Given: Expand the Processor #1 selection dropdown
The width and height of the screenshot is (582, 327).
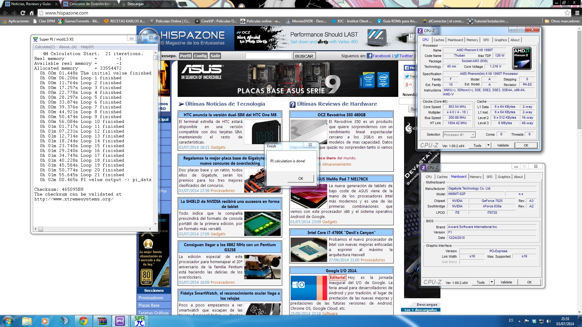Looking at the screenshot, I should tap(473, 135).
